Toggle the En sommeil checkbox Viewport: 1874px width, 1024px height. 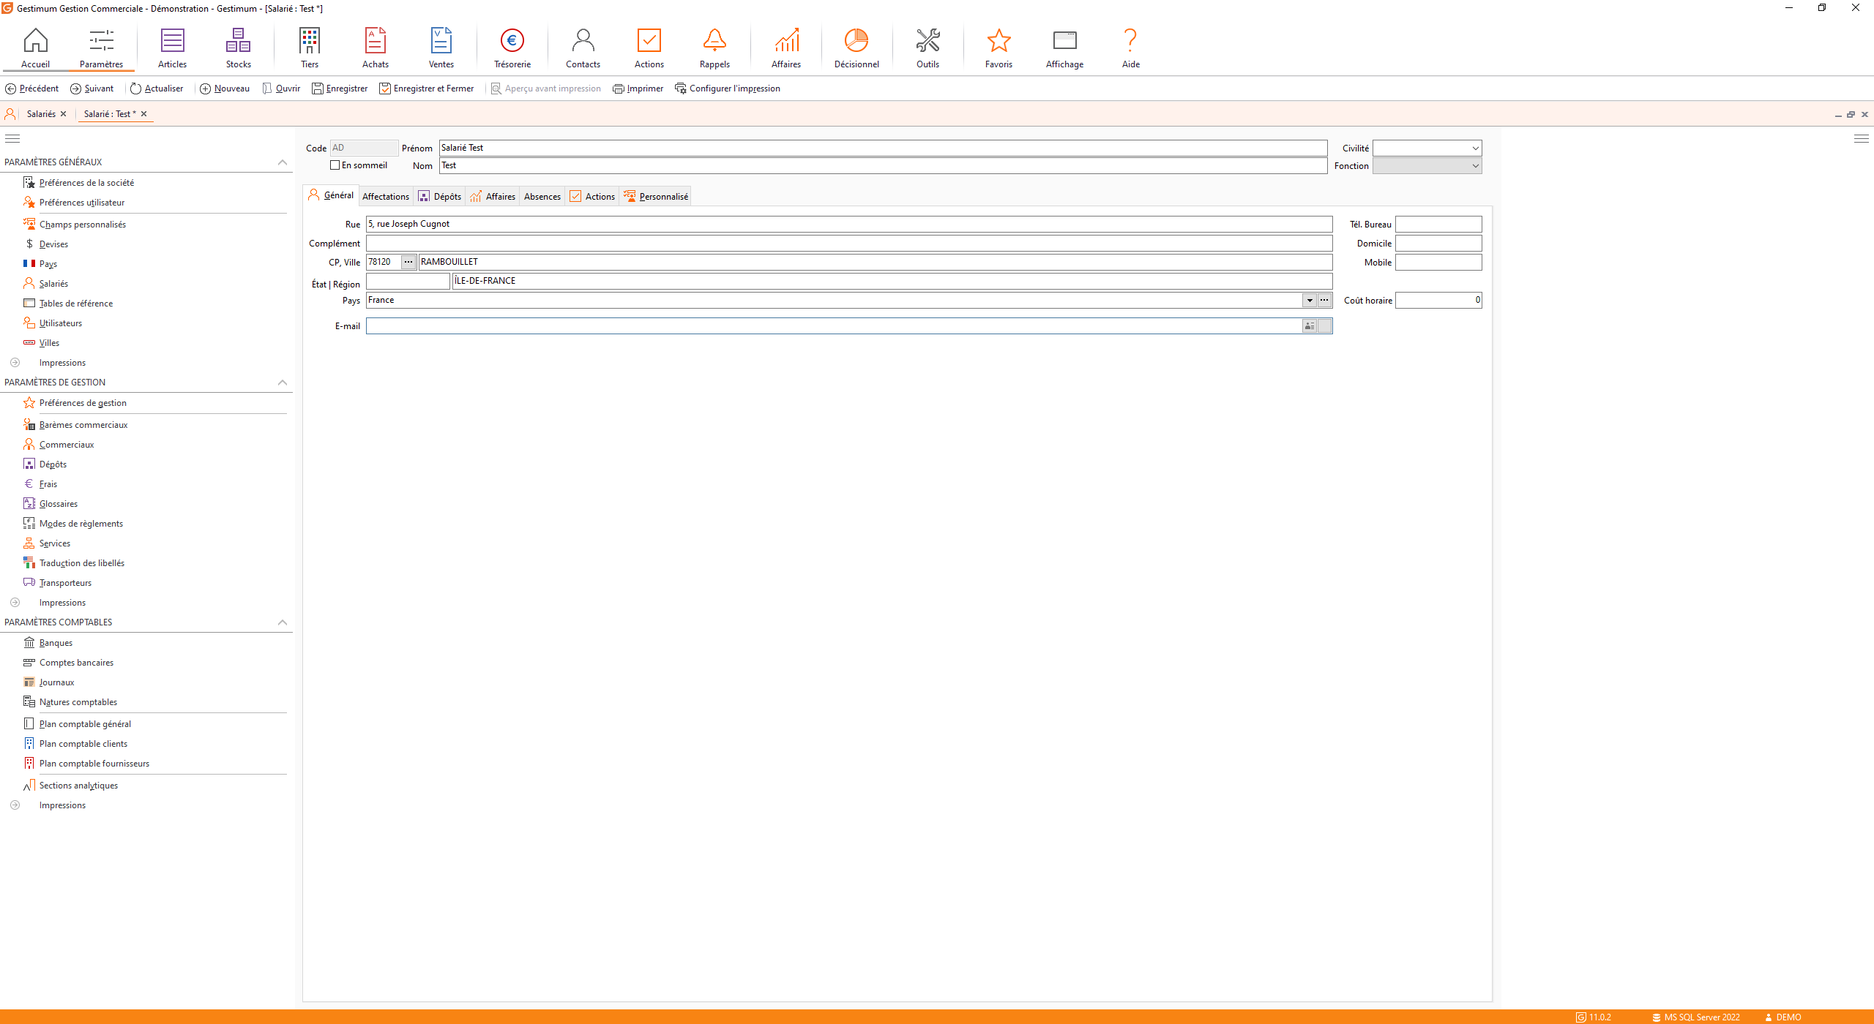pos(335,165)
